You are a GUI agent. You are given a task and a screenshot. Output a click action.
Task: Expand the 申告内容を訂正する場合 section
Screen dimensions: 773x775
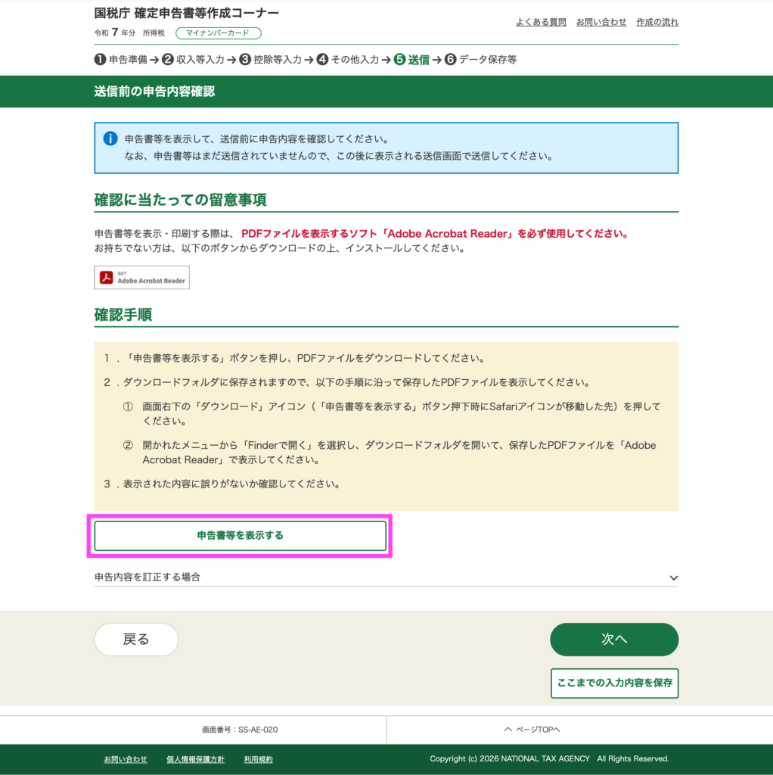click(x=147, y=577)
